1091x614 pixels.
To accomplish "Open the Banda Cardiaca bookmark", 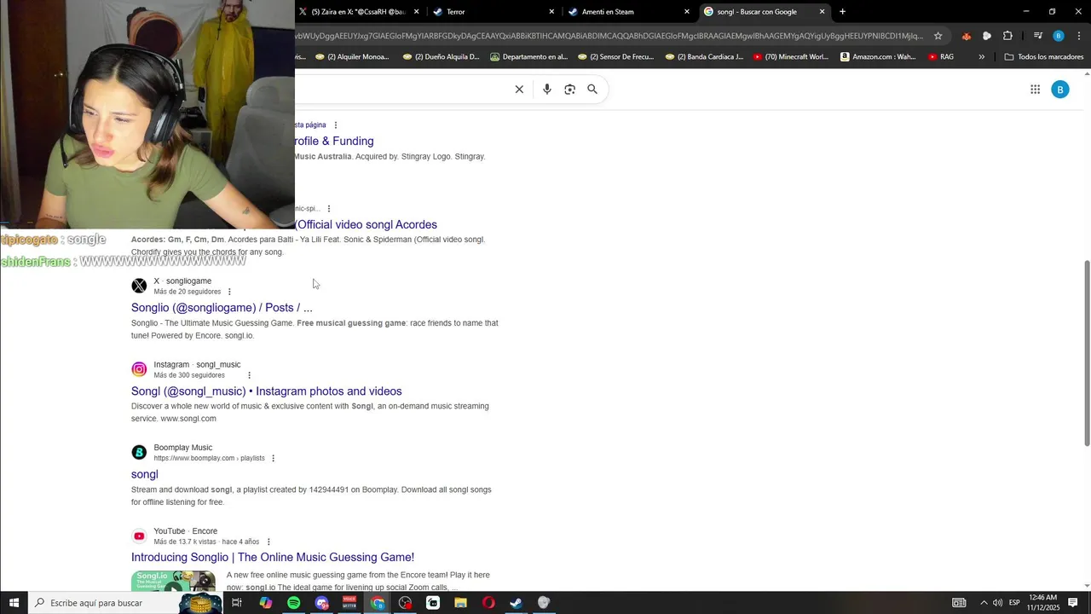I will point(704,57).
